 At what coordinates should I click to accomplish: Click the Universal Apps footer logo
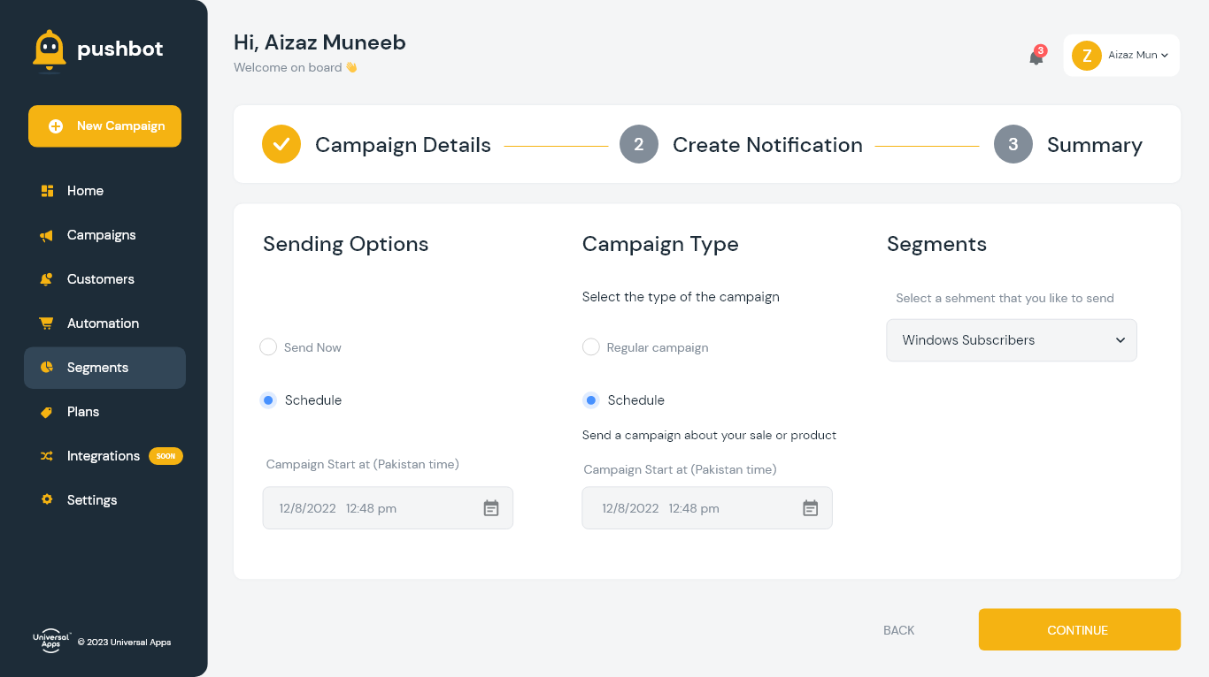pos(51,642)
